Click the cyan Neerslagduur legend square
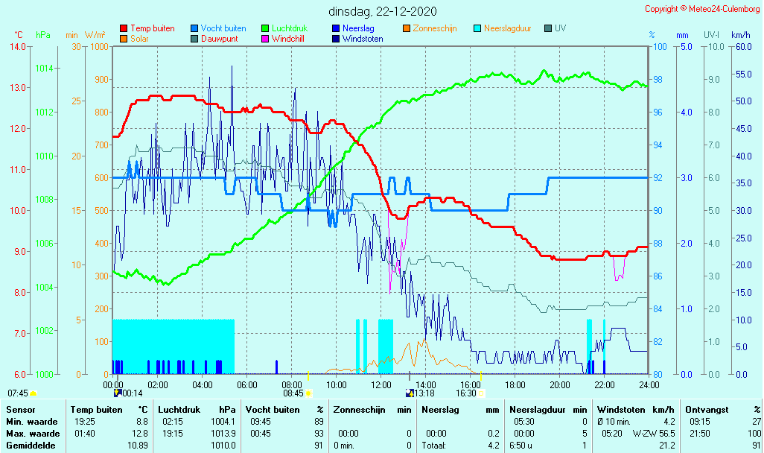Screen dimensions: 764x453 pyautogui.click(x=477, y=29)
